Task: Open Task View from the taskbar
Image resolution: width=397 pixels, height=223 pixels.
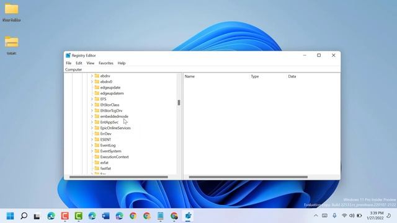Action: (x=37, y=216)
